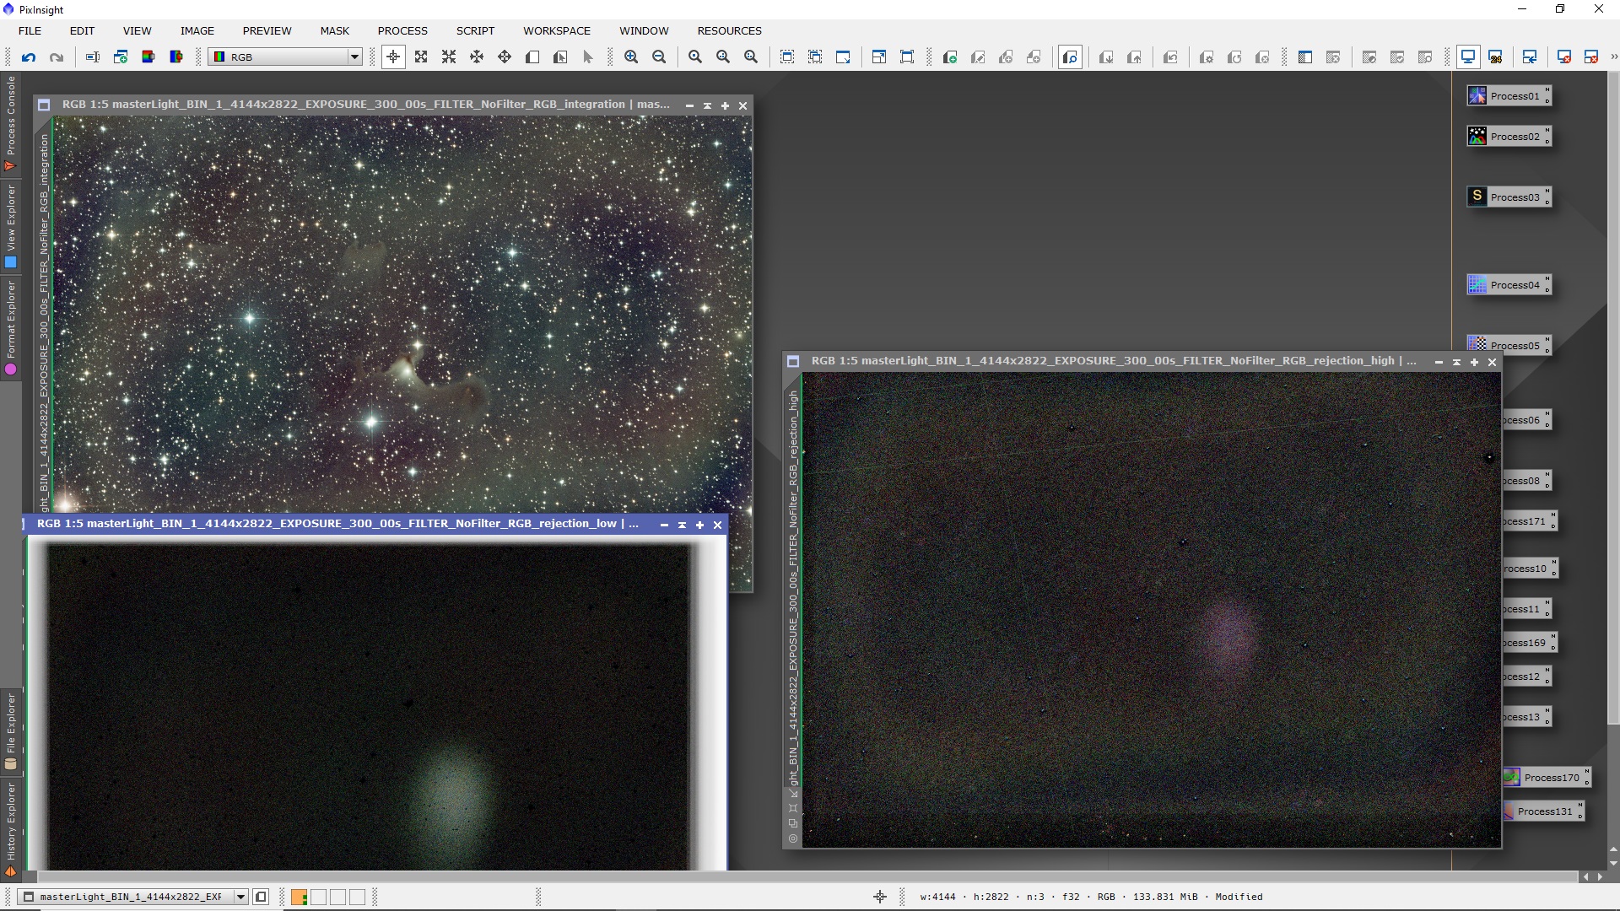This screenshot has height=911, width=1620.
Task: Click the split RGB channels icon
Action: pos(176,57)
